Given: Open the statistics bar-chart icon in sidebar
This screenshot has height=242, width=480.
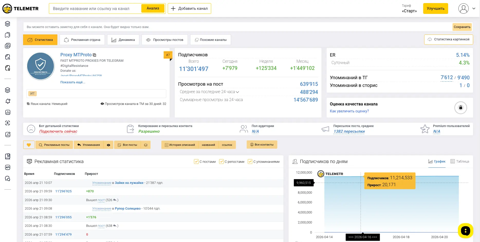Looking at the screenshot, I should (8, 112).
